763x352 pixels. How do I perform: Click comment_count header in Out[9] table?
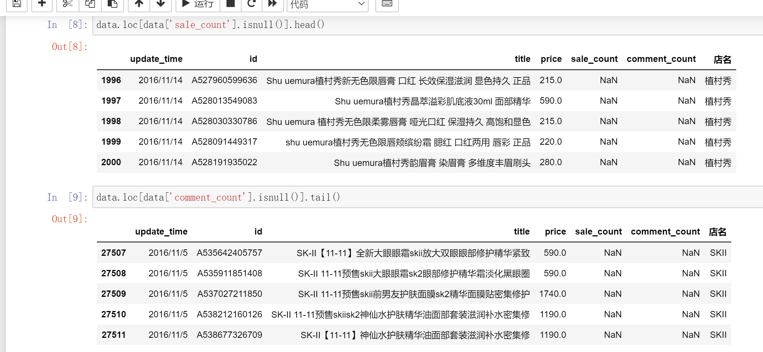[665, 232]
